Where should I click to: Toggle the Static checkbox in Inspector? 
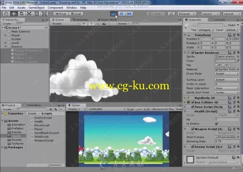pyautogui.click(x=225, y=25)
